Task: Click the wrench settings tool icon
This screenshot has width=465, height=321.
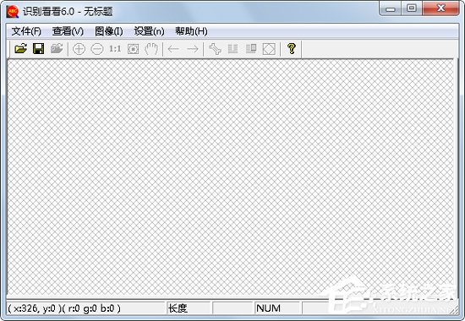Action: tap(215, 49)
